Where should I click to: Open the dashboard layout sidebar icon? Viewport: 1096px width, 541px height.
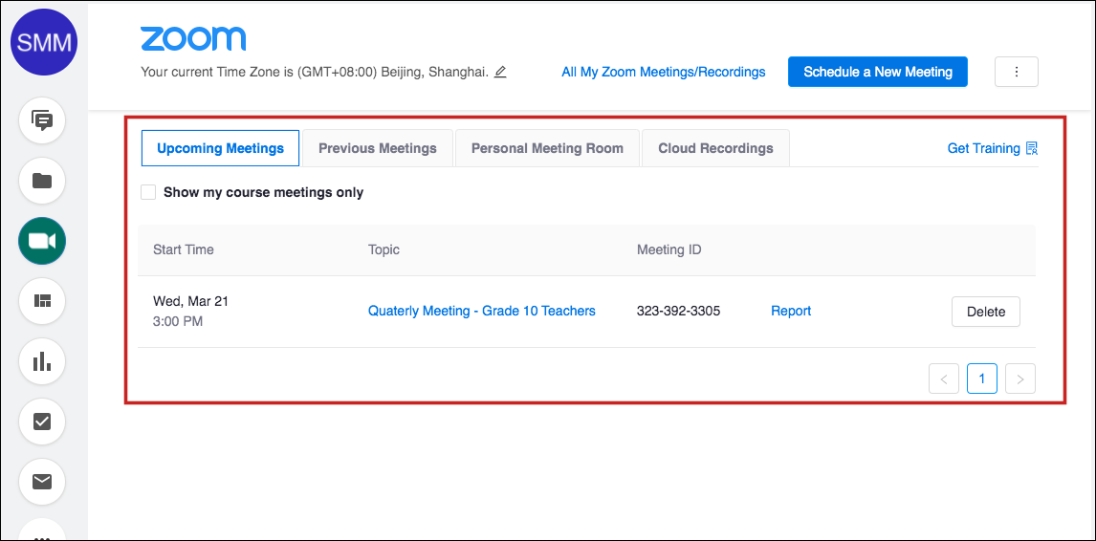tap(42, 301)
